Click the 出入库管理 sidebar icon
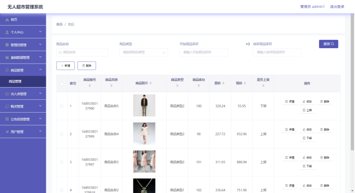The height and width of the screenshot is (193, 355). pos(7,94)
